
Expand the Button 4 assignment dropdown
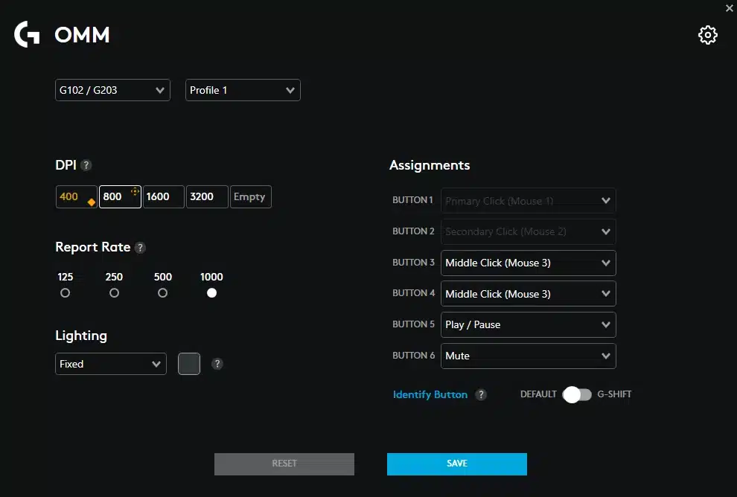(x=529, y=294)
